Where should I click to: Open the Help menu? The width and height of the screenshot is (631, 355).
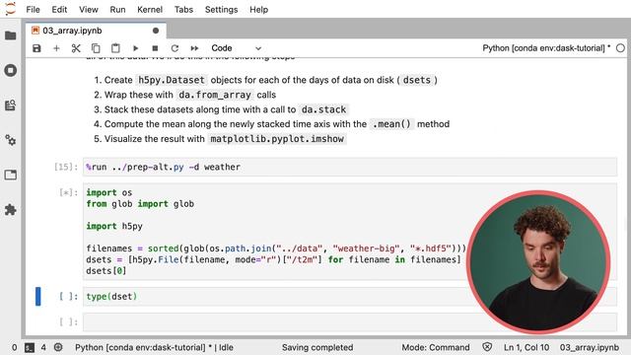(x=258, y=9)
